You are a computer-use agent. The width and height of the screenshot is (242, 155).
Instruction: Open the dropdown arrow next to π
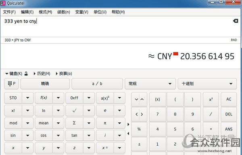(x=119, y=123)
